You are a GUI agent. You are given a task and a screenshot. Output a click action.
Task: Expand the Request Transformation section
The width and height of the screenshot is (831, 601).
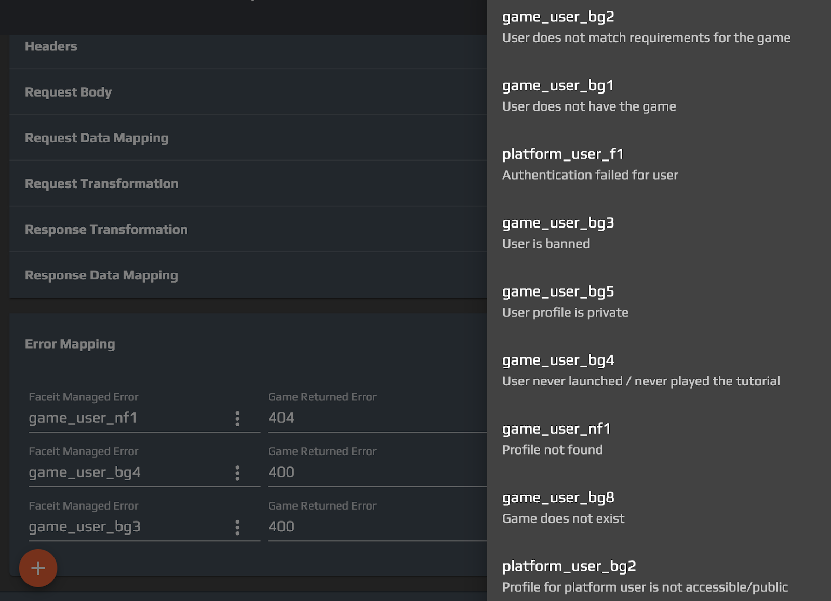(x=102, y=183)
